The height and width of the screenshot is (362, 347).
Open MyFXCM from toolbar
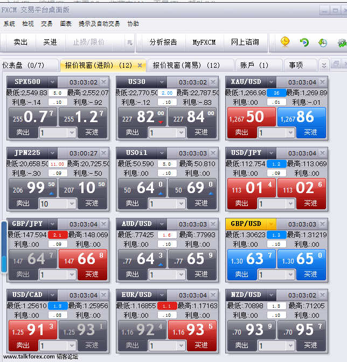pyautogui.click(x=204, y=42)
